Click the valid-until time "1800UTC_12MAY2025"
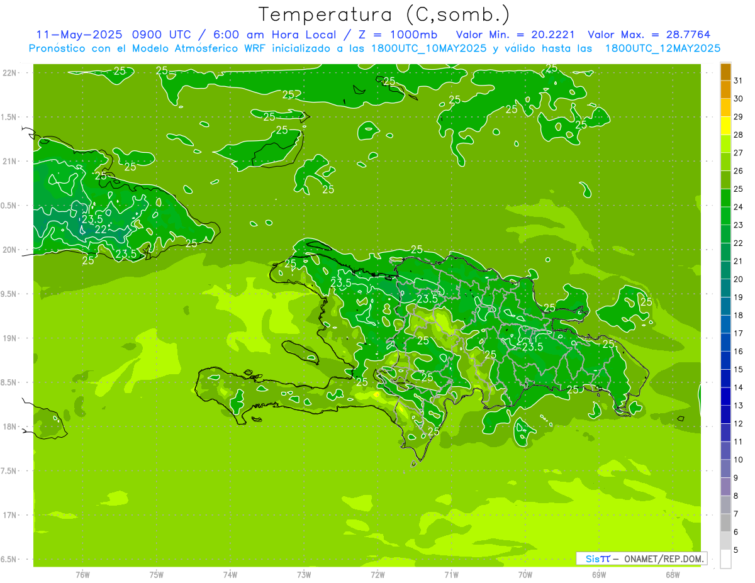The height and width of the screenshot is (583, 755). click(663, 48)
